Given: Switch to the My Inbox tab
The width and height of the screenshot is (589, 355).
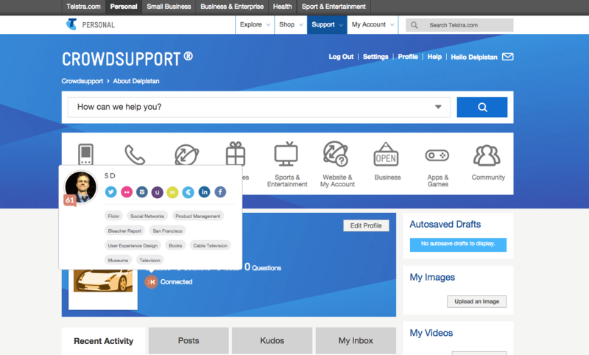Looking at the screenshot, I should 356,341.
